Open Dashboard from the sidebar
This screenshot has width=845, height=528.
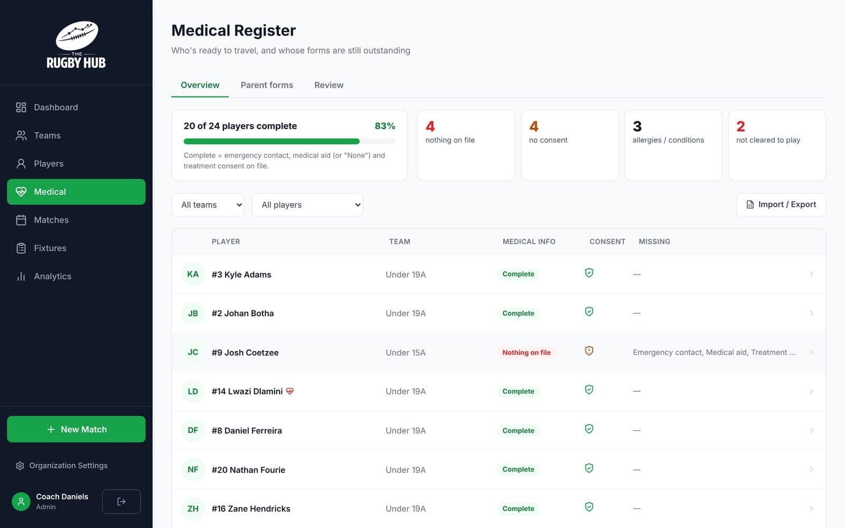click(x=76, y=107)
